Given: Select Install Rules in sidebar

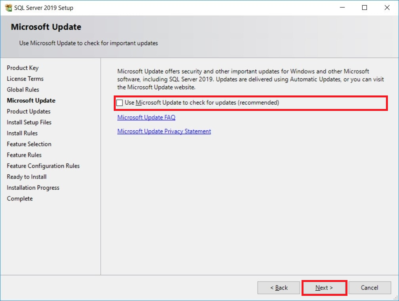Looking at the screenshot, I should pos(22,133).
